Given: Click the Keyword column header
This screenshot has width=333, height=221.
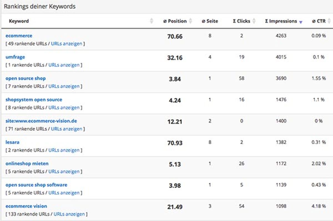Looking at the screenshot, I should point(19,21).
